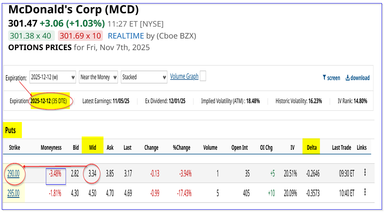This screenshot has height=212, width=386.
Task: Sort by the Mid column header
Action: [x=93, y=148]
